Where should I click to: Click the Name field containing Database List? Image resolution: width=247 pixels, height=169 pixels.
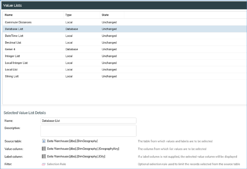tap(88, 121)
